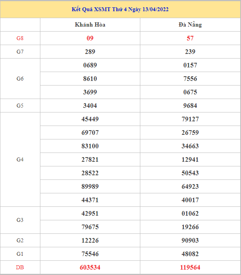Select Khánh Hòa G5 number 3404

coord(90,106)
